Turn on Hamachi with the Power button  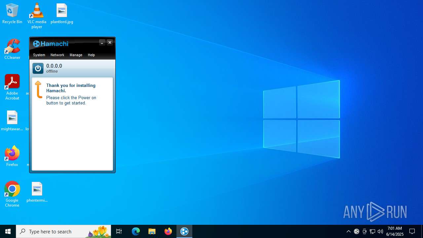pos(38,68)
